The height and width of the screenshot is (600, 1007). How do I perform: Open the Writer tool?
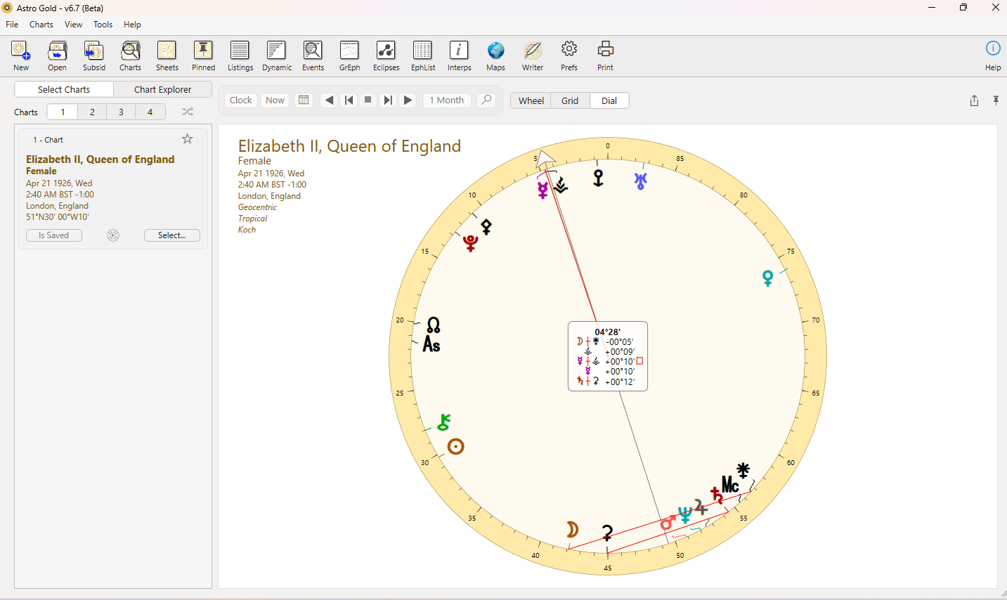coord(532,56)
